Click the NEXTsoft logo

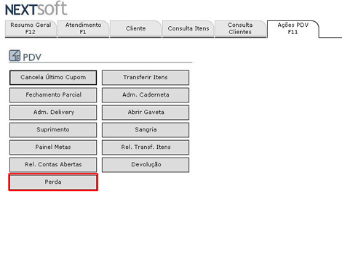pyautogui.click(x=36, y=9)
